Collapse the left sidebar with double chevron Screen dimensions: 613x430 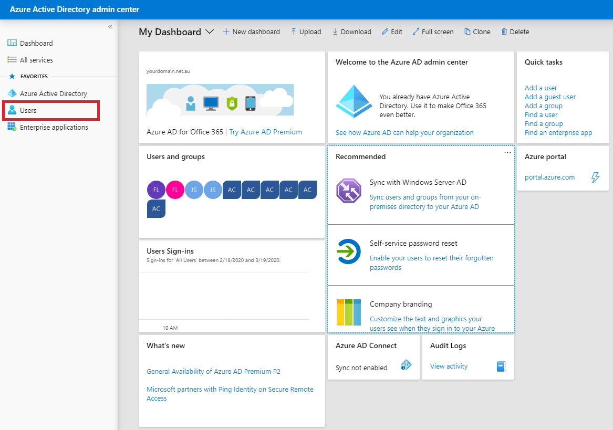pyautogui.click(x=110, y=27)
